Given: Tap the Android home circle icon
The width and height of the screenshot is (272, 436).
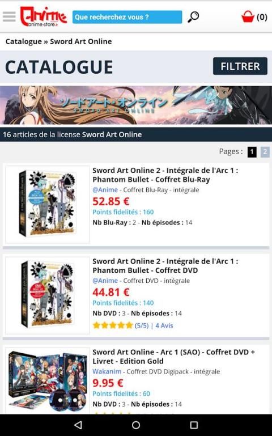Looking at the screenshot, I should (x=136, y=425).
